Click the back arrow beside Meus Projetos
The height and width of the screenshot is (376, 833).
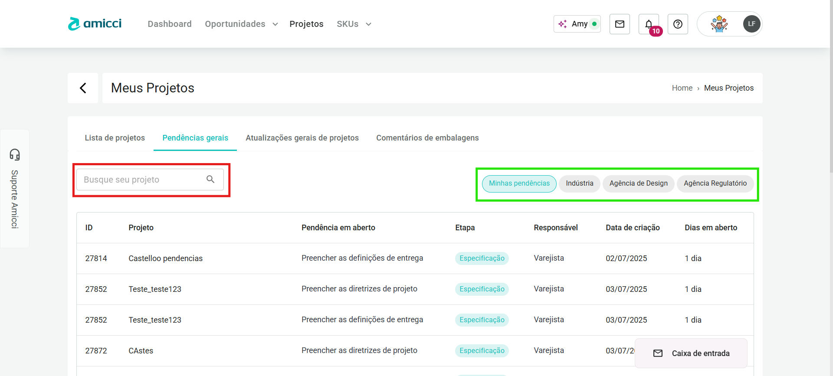(x=83, y=88)
